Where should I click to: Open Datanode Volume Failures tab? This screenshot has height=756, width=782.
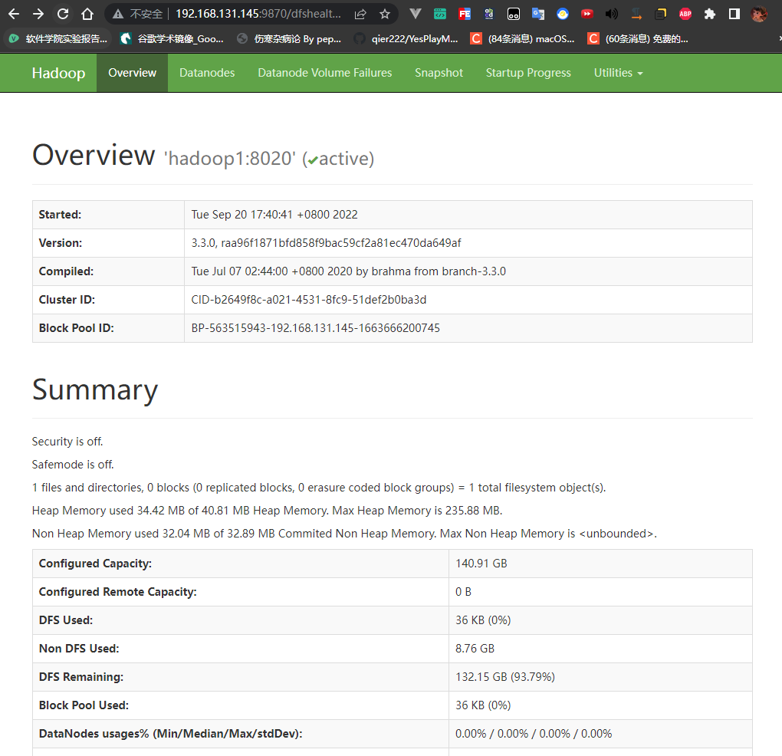tap(324, 73)
